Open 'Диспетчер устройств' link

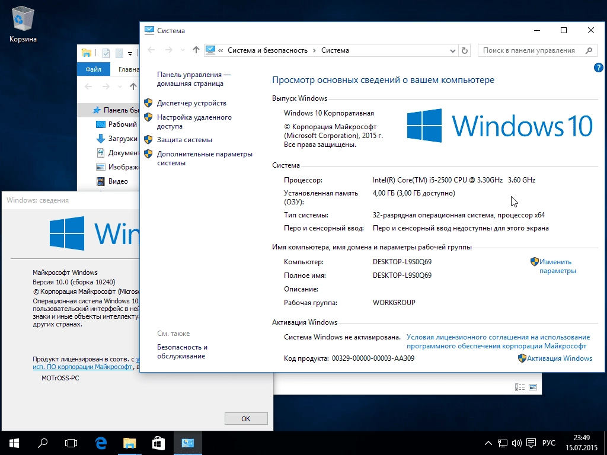(x=191, y=103)
